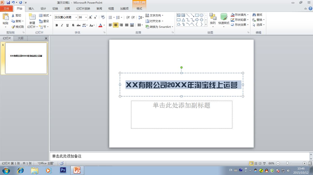Screen dimensions: 313x175
Task: Open the PowerPoint Help question mark
Action: 310,8
